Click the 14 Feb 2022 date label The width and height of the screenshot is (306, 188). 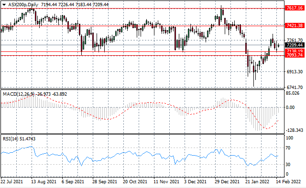click(288, 182)
